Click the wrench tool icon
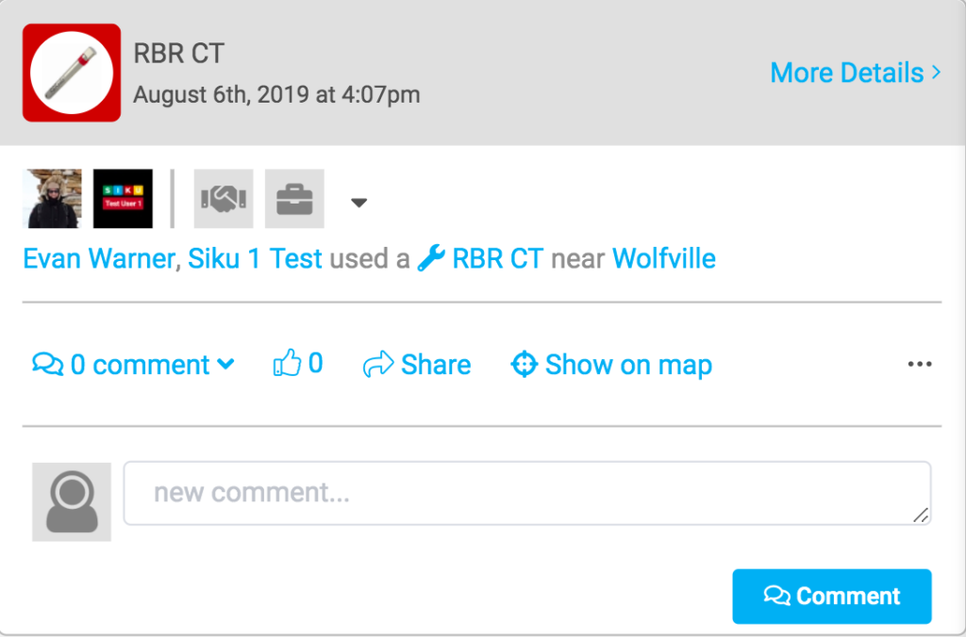 click(431, 258)
